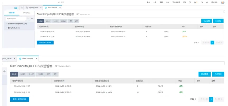The width and height of the screenshot is (228, 106).
Task: Switch to MaxCompute tab in upper view
Action: pyautogui.click(x=53, y=8)
